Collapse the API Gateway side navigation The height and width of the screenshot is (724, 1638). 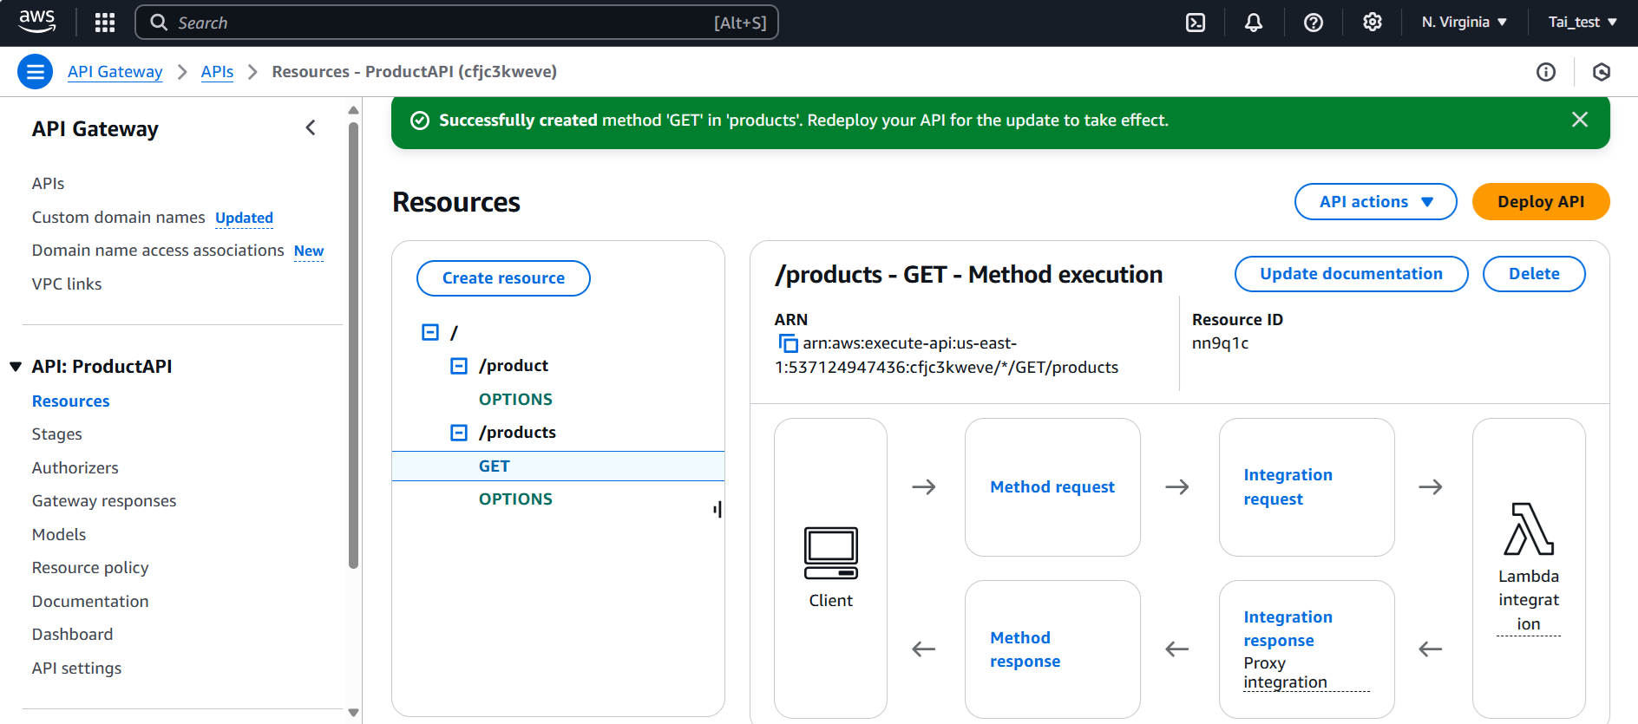click(311, 128)
